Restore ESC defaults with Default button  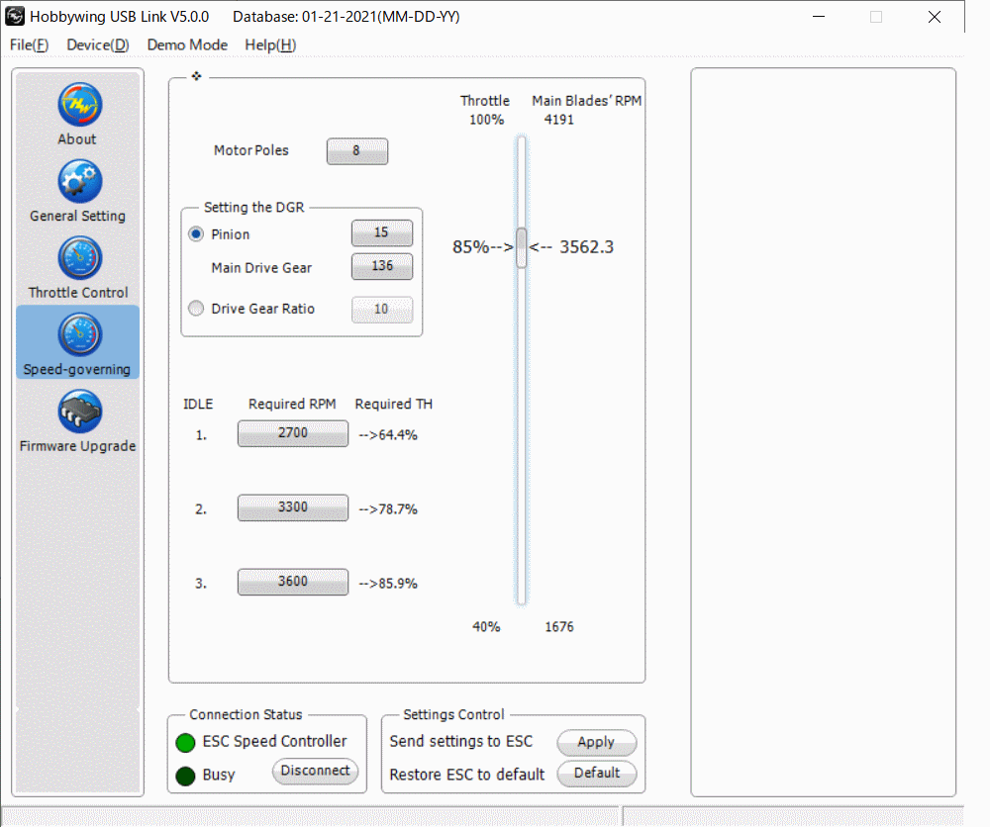pyautogui.click(x=597, y=774)
